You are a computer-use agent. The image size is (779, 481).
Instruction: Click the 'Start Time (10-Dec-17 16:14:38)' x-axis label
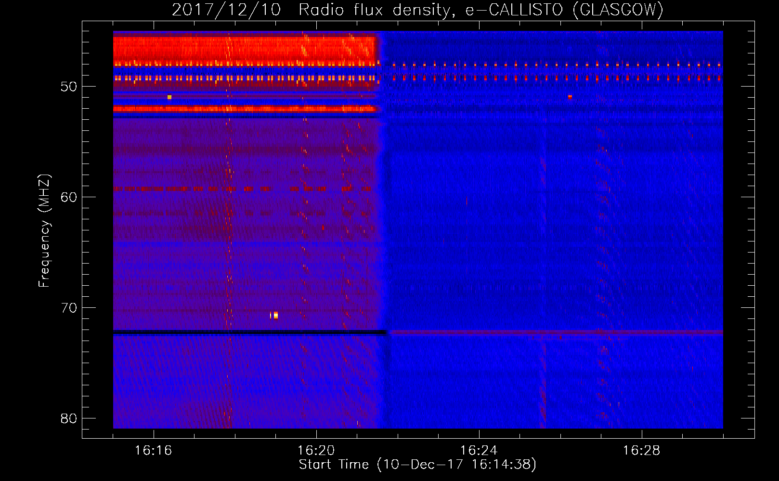point(417,465)
